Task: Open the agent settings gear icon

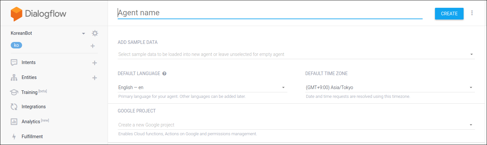Action: tap(95, 33)
